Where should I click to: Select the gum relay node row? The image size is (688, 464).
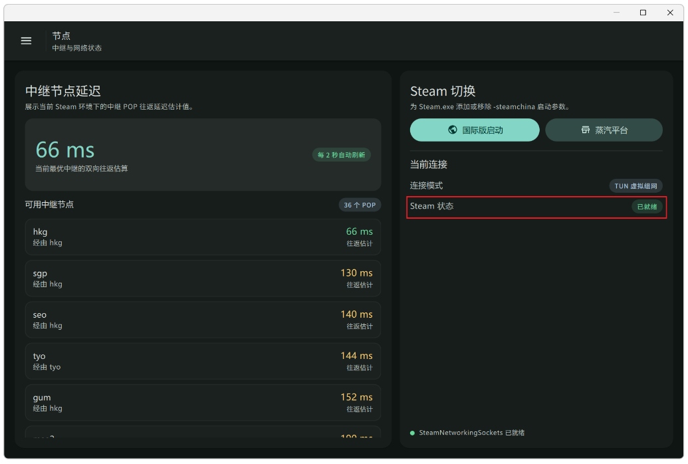point(203,403)
